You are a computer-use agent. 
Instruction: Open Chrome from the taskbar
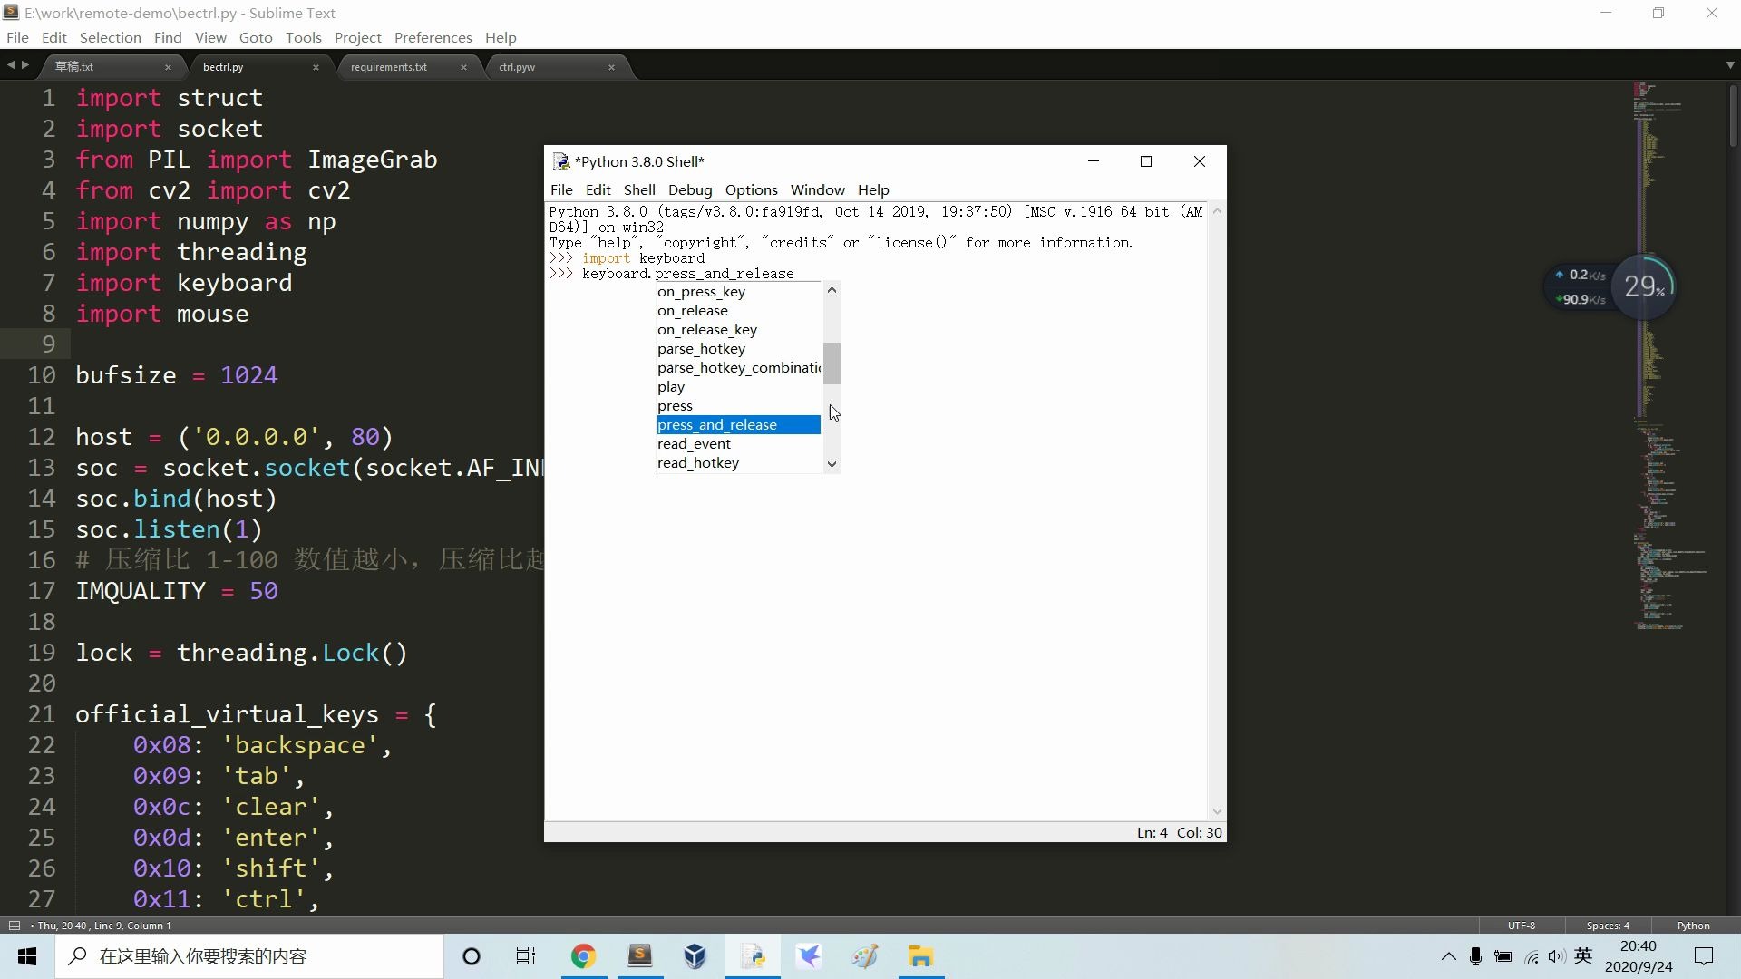tap(583, 956)
